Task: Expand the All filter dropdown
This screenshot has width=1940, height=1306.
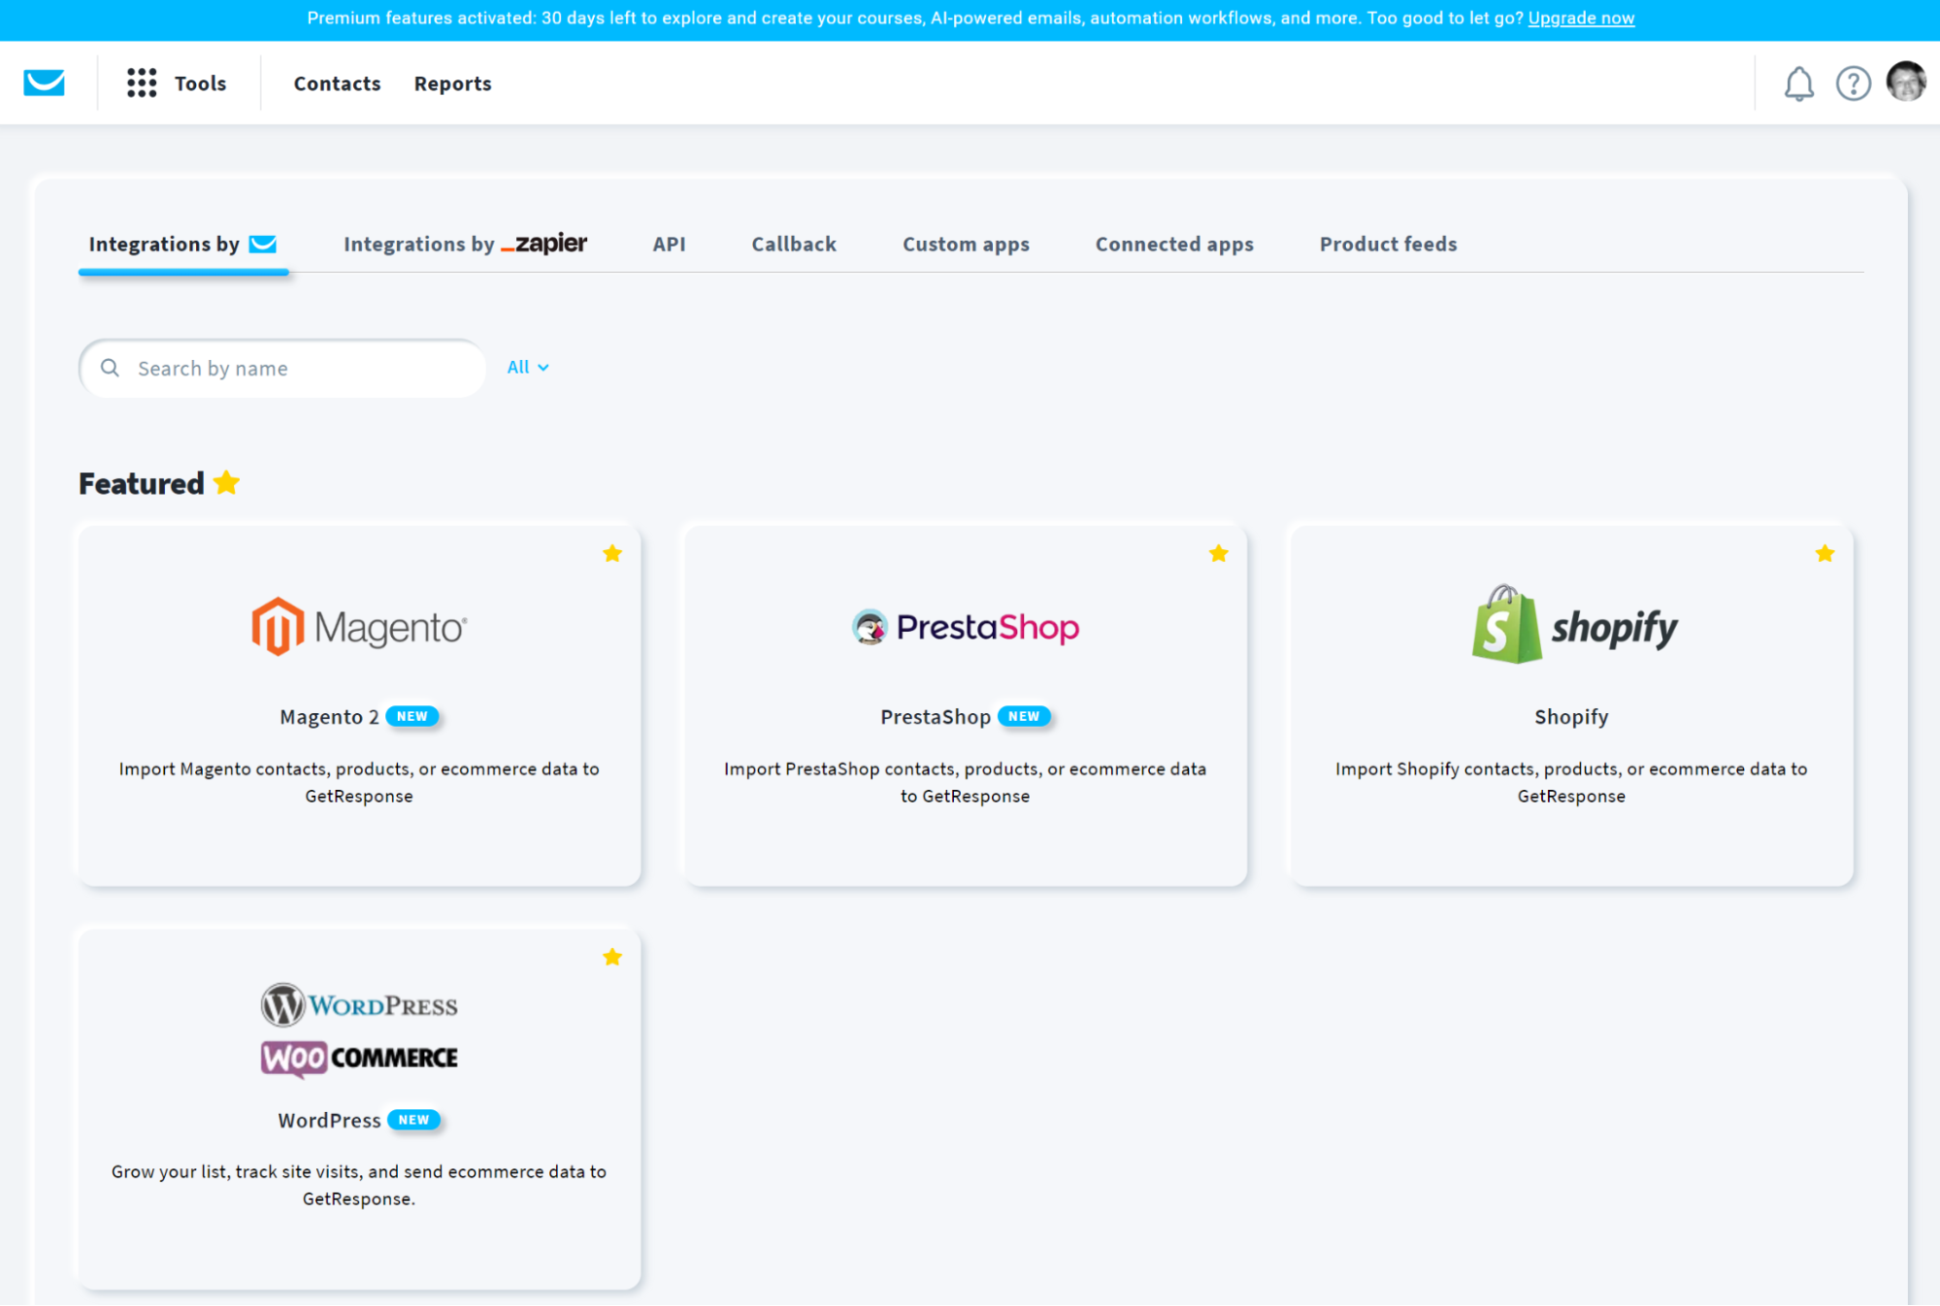Action: point(528,367)
